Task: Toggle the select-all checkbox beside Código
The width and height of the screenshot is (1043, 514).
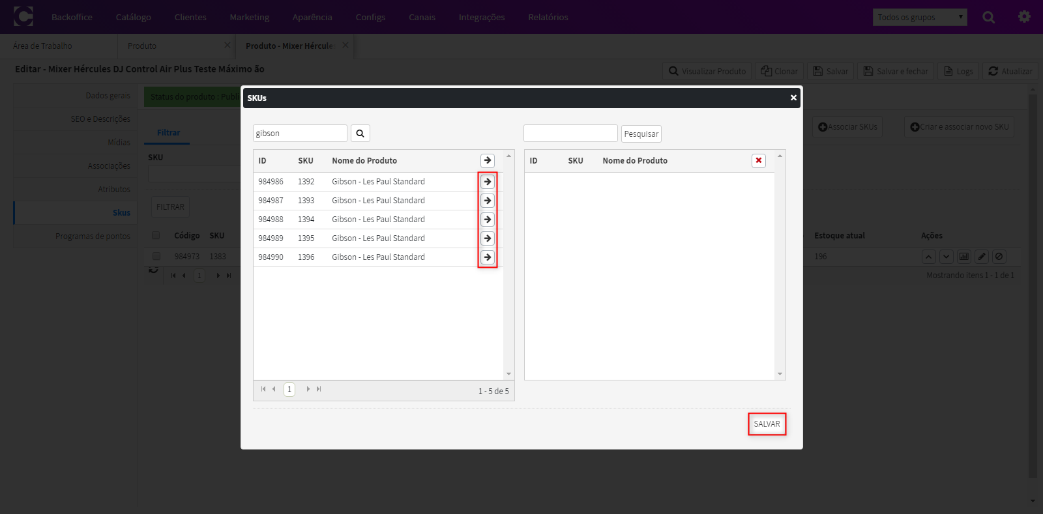Action: [x=156, y=235]
